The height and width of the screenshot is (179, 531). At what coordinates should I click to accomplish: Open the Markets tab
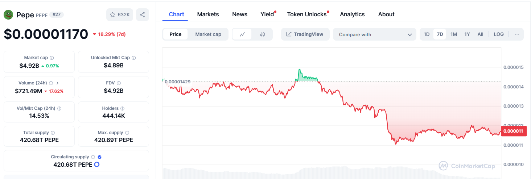(208, 14)
